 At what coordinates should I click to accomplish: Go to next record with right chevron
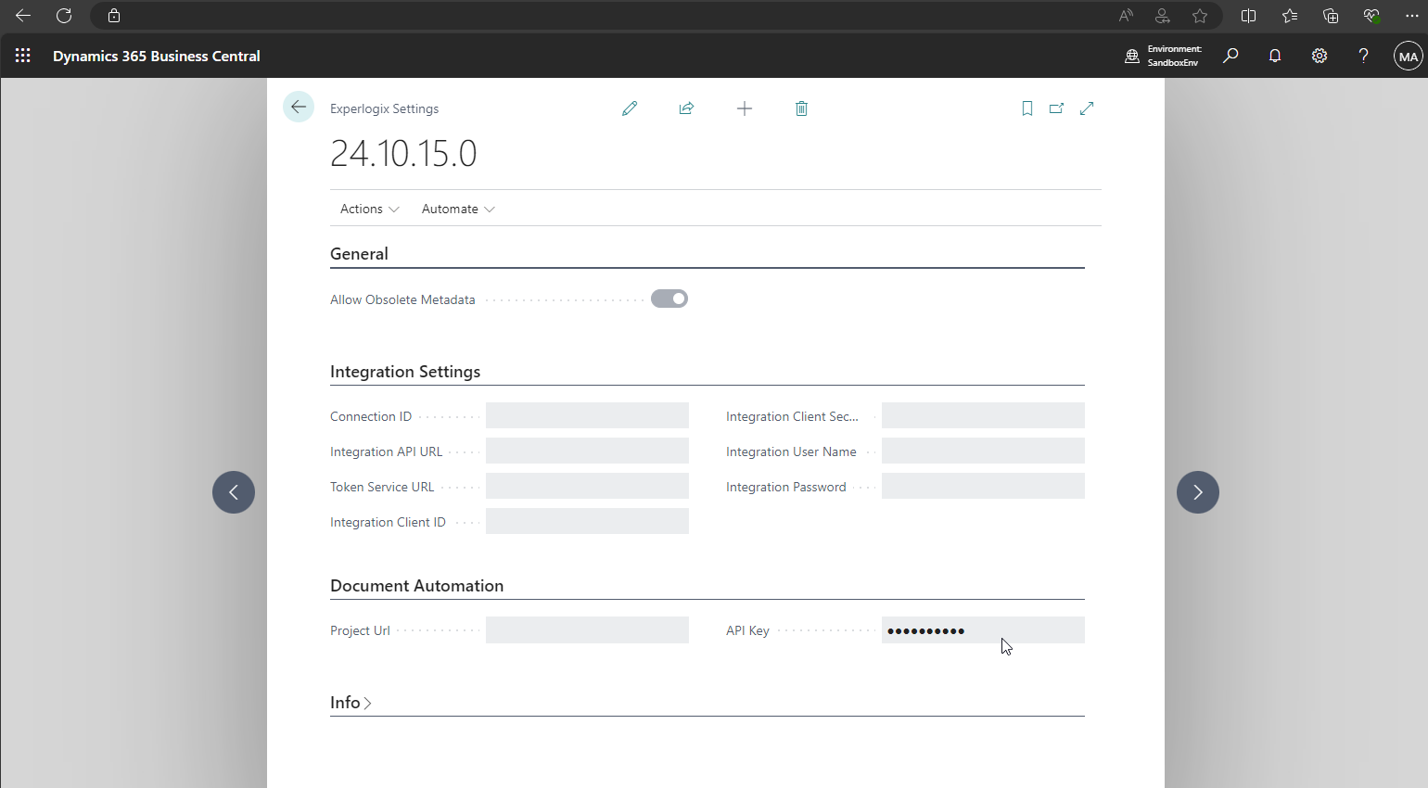[1198, 492]
